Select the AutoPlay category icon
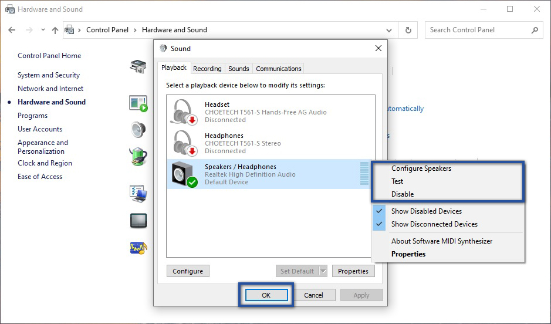The width and height of the screenshot is (551, 324). click(138, 103)
